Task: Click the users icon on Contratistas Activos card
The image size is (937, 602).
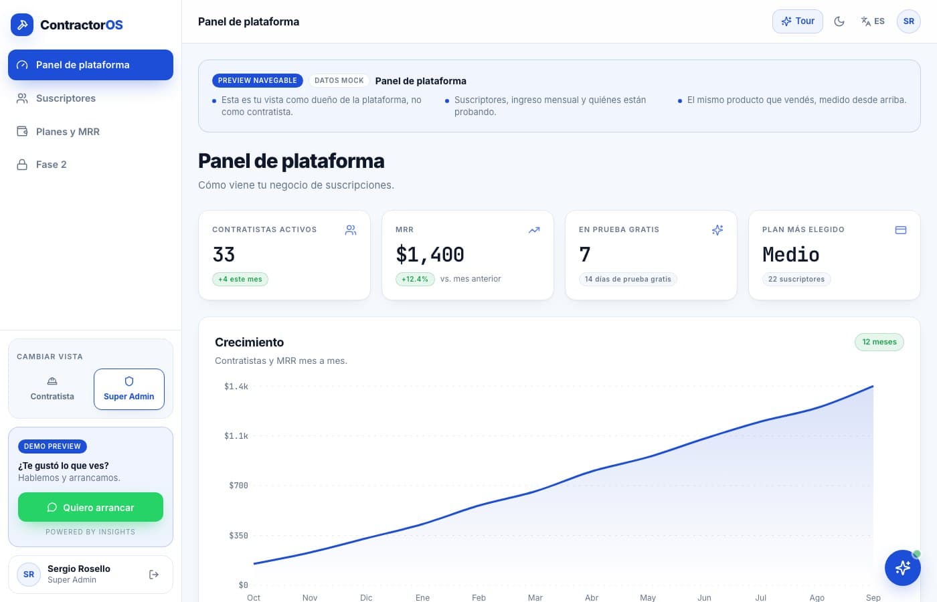Action: click(351, 230)
